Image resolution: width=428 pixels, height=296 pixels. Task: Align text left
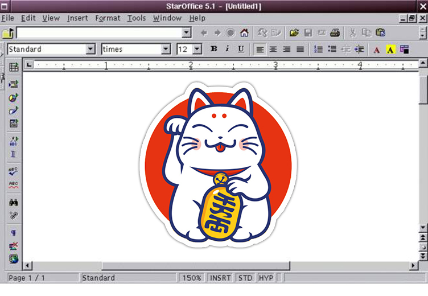tap(260, 50)
